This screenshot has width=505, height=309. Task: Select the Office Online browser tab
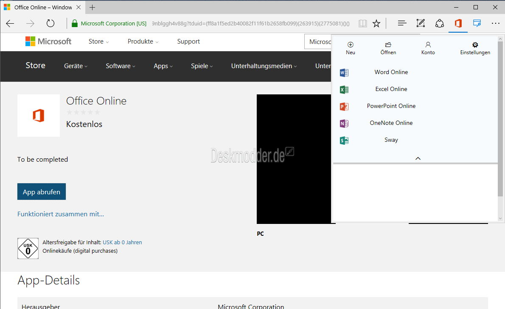(x=42, y=7)
